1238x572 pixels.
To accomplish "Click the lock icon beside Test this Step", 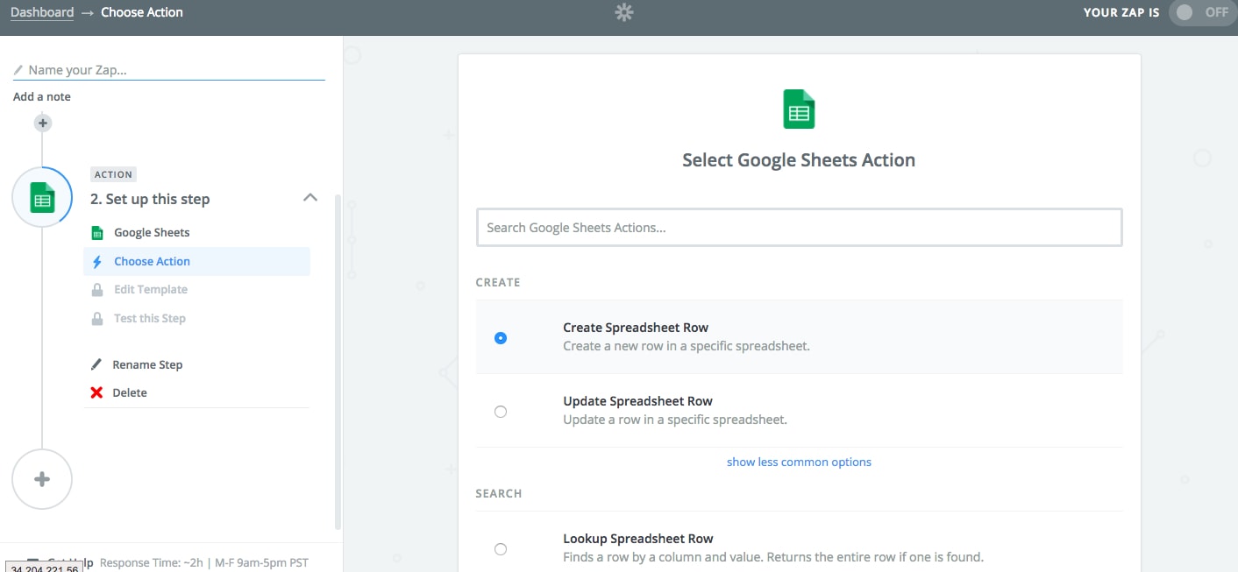I will pos(97,319).
